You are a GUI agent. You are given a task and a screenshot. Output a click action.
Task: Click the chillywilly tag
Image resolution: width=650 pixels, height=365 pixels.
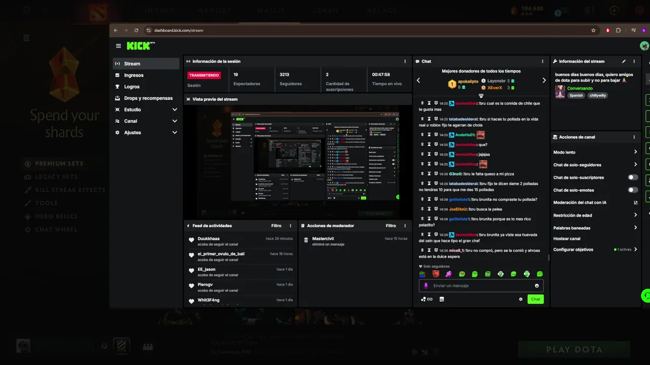click(x=598, y=95)
